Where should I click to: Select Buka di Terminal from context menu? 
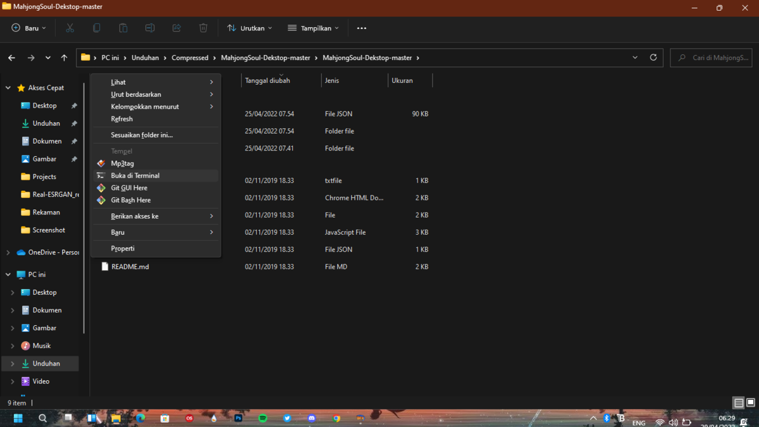(x=135, y=175)
